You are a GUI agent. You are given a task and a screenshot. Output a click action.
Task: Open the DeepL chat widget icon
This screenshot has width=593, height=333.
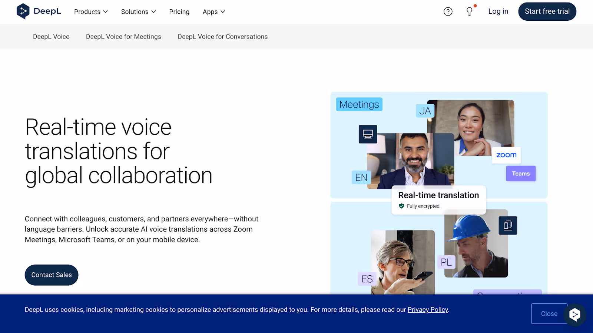click(575, 314)
